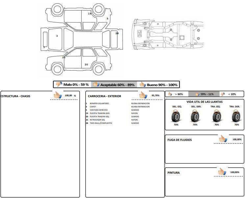
Task: Select the 'COSTADO DERECHO' row
Action: point(112,110)
